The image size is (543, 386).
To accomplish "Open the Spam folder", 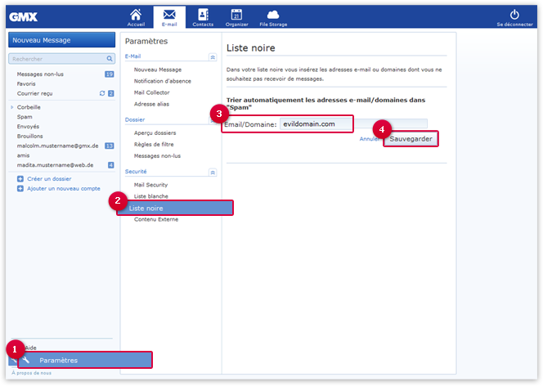I will (x=25, y=117).
